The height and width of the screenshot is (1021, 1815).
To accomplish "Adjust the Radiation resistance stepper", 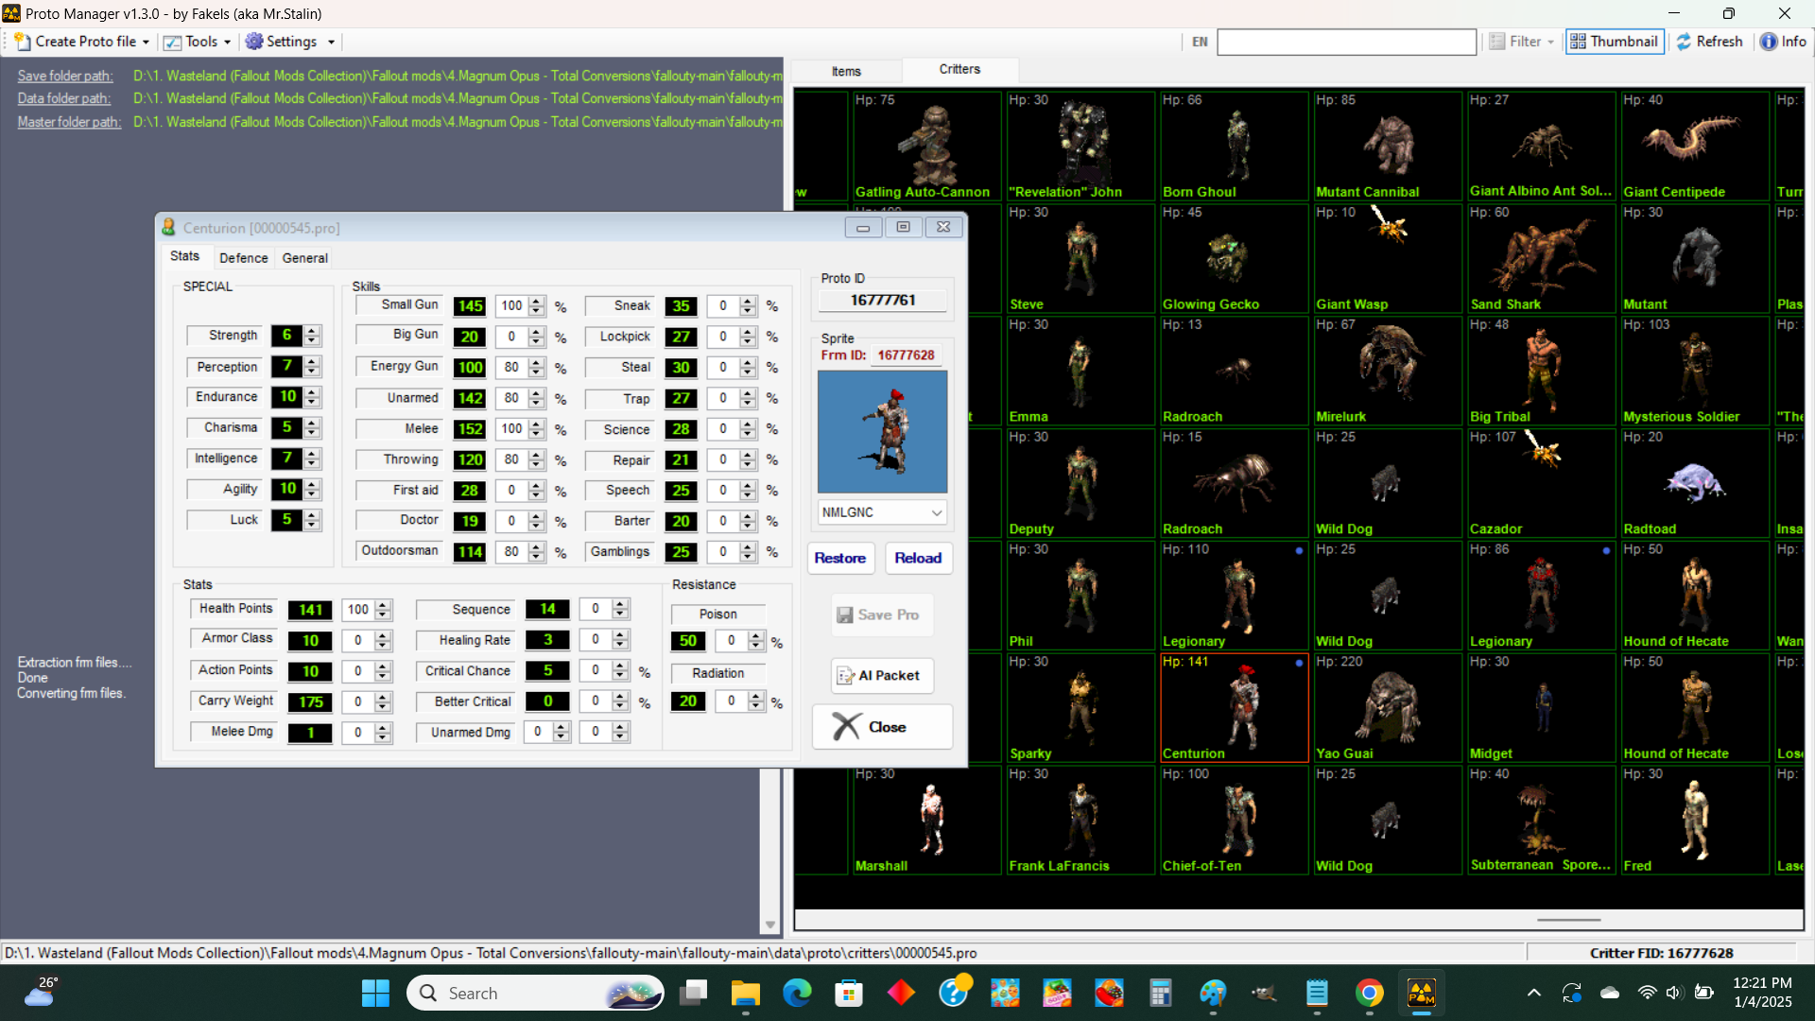I will (x=756, y=701).
